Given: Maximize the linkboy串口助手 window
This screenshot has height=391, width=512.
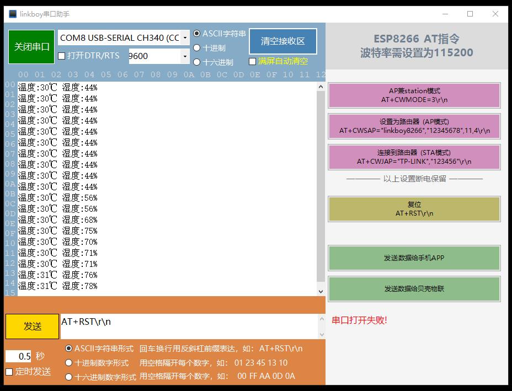Looking at the screenshot, I should [x=470, y=14].
